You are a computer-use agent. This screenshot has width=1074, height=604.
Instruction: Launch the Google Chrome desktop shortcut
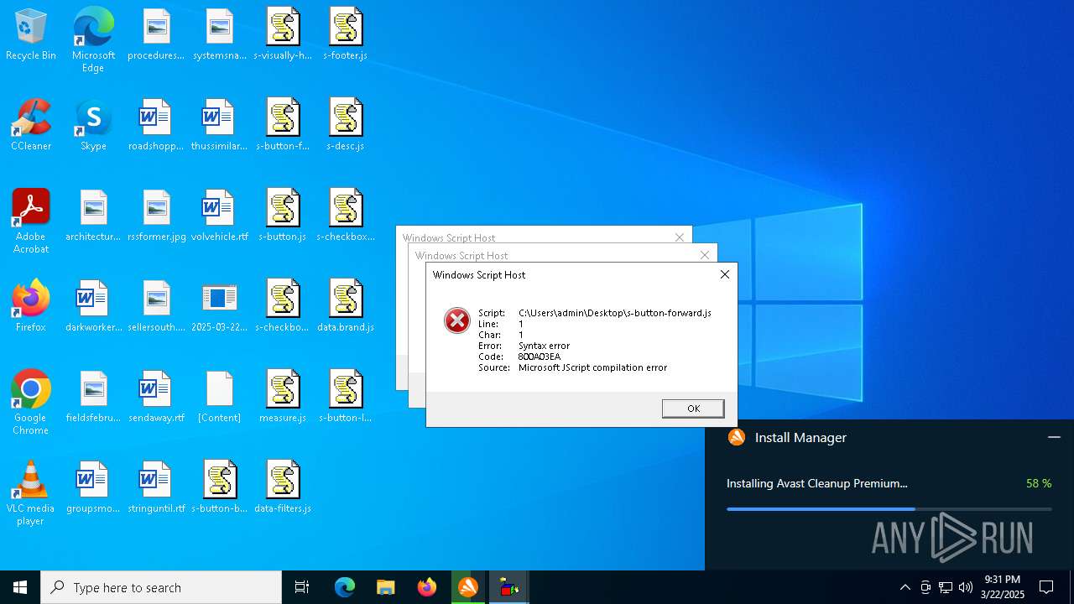tap(31, 403)
